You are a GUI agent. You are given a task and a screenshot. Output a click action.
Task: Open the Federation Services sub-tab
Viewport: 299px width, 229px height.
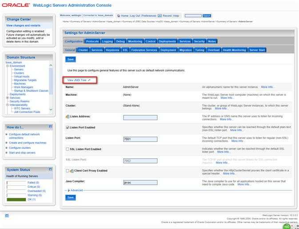click(x=144, y=50)
